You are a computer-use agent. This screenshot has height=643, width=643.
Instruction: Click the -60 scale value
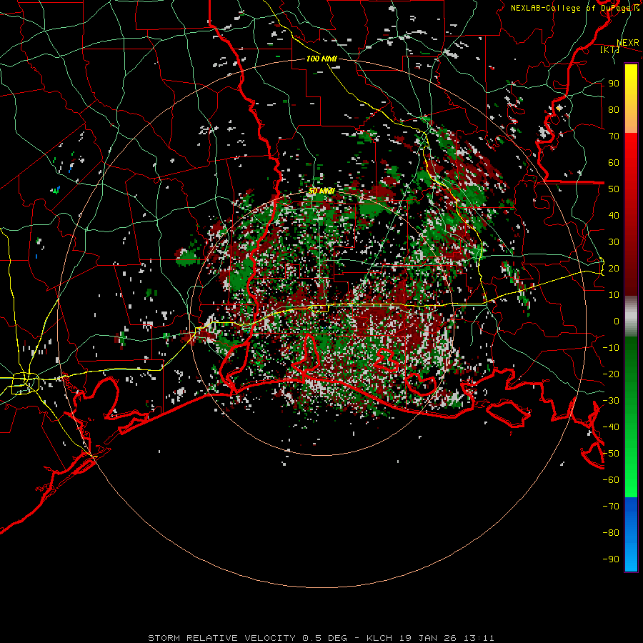coord(611,480)
